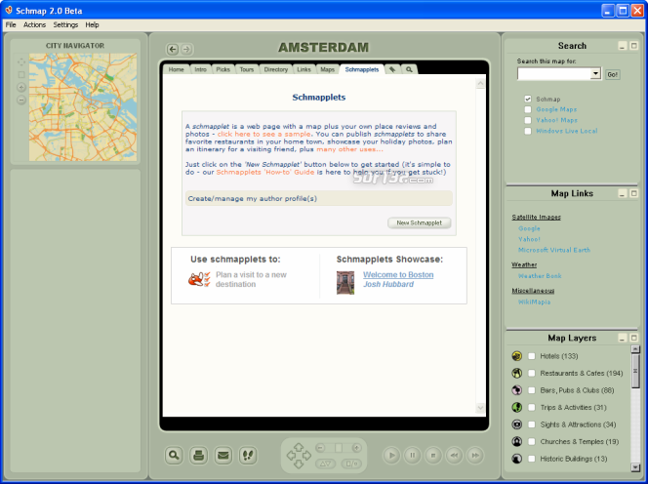The image size is (648, 484).
Task: Maximize the Search panel
Action: click(x=633, y=46)
